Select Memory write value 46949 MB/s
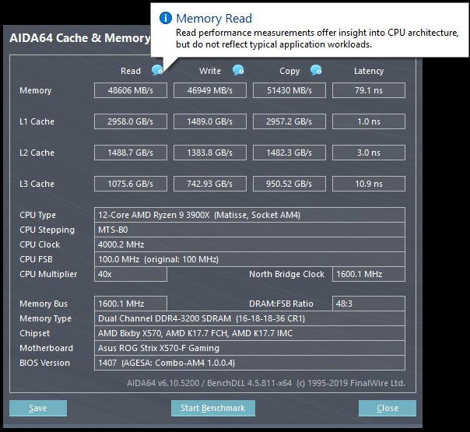This screenshot has height=432, width=470. click(210, 90)
